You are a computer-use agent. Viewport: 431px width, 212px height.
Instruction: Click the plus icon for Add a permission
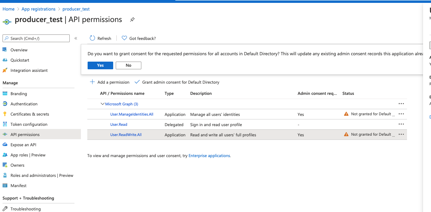[92, 82]
